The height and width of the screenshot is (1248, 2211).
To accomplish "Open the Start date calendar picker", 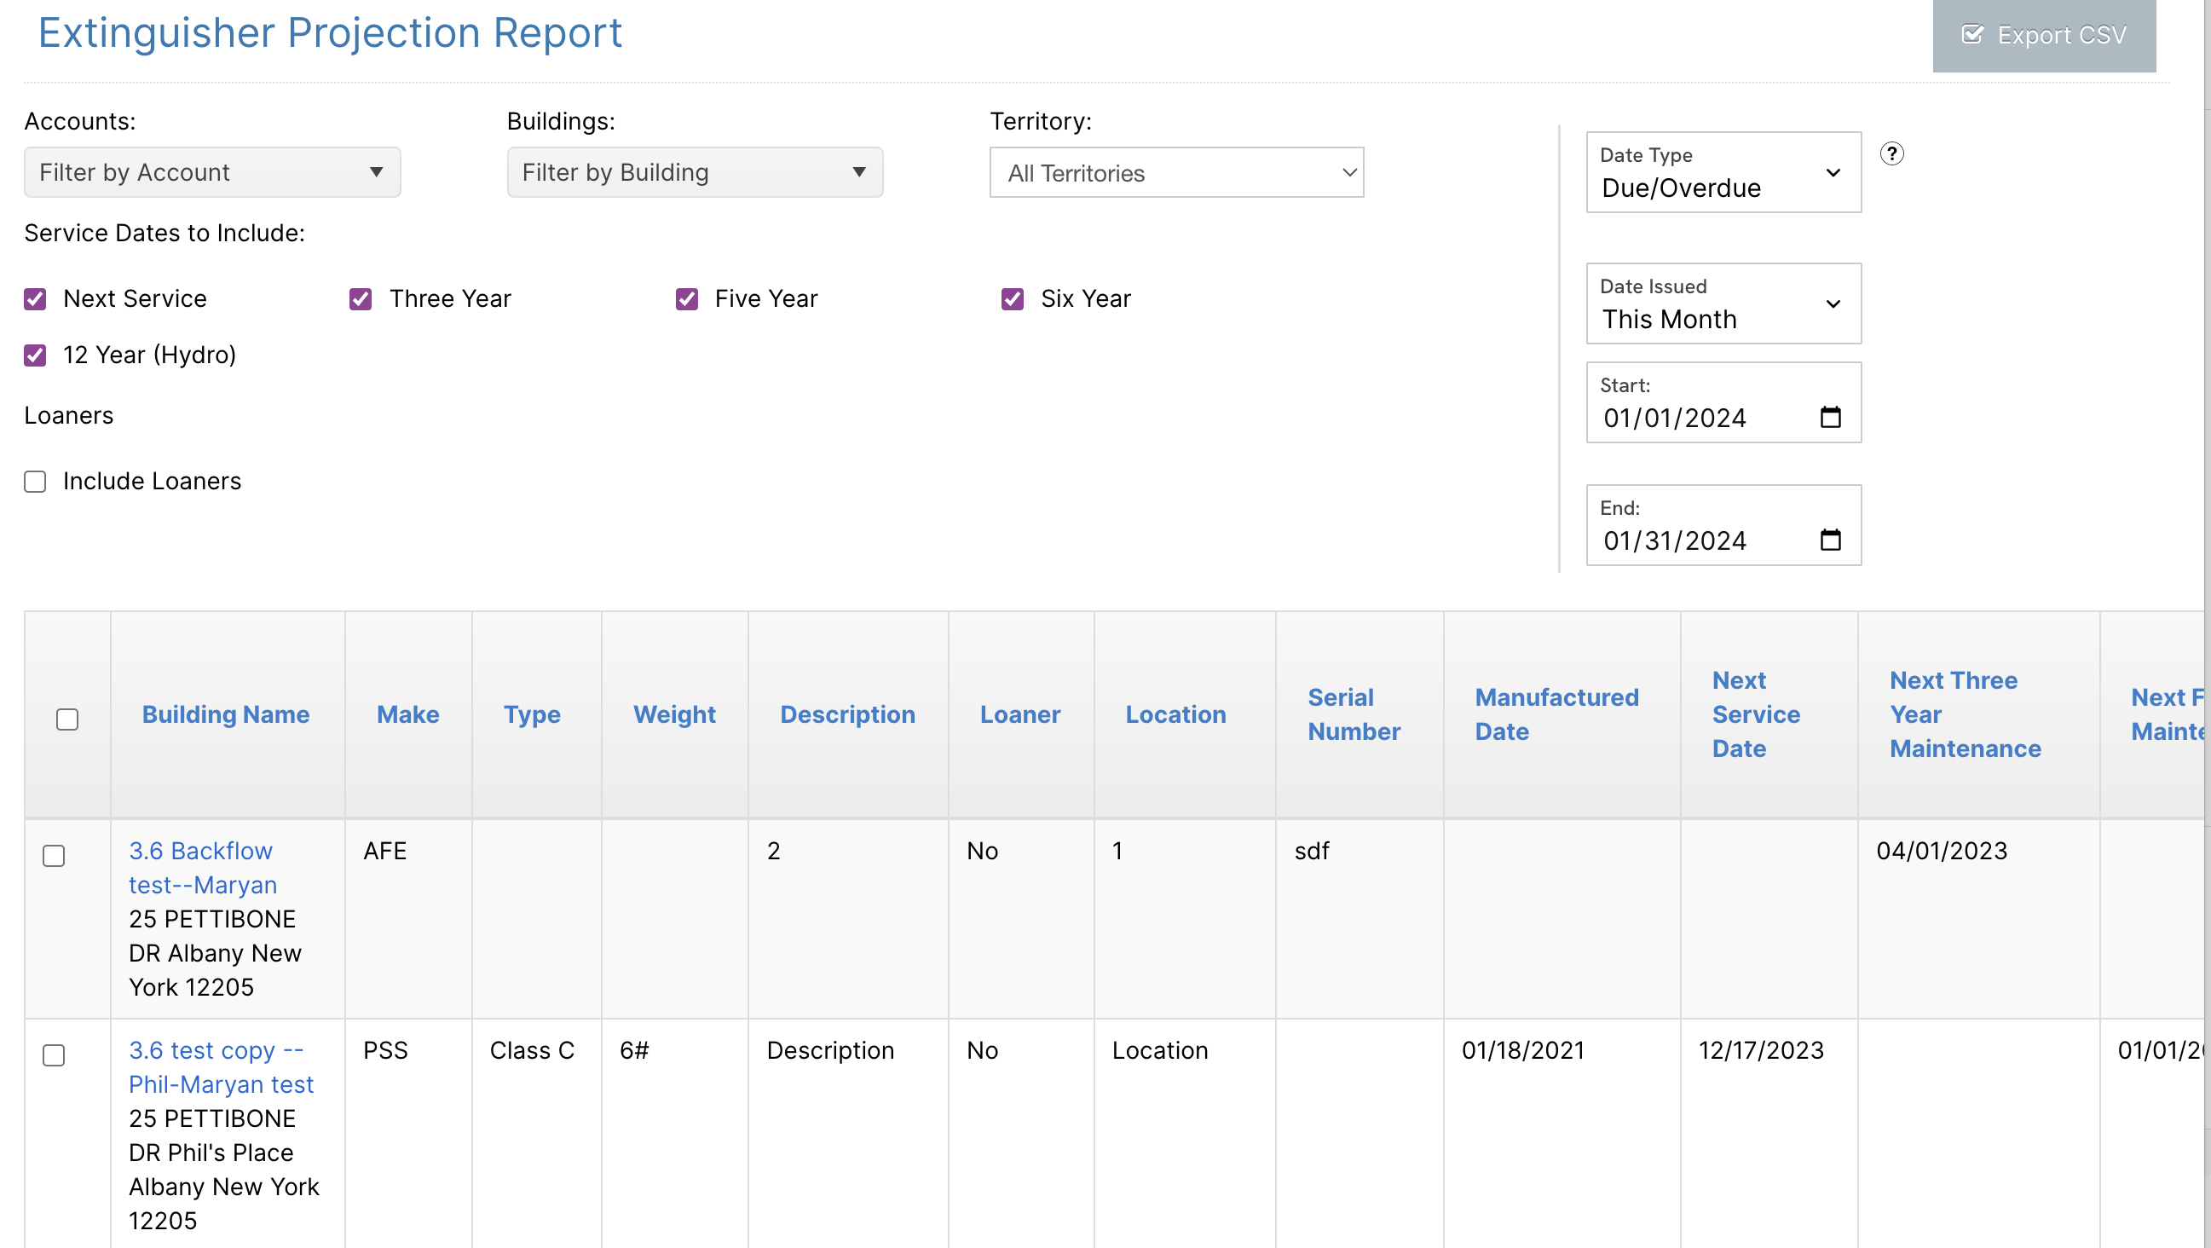I will 1831,417.
